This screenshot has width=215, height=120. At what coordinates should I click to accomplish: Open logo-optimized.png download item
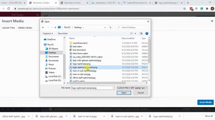163,116
